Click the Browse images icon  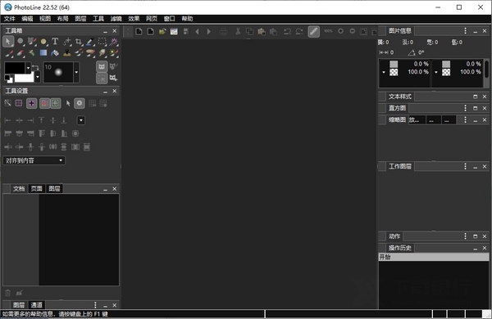[x=174, y=31]
